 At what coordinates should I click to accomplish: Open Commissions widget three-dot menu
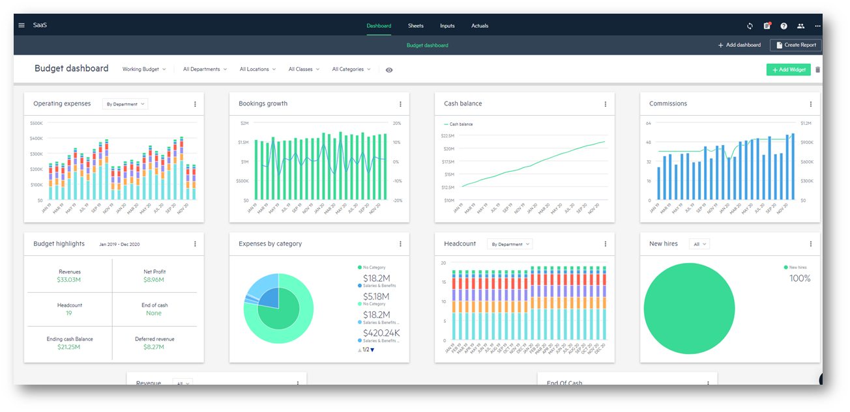coord(811,104)
